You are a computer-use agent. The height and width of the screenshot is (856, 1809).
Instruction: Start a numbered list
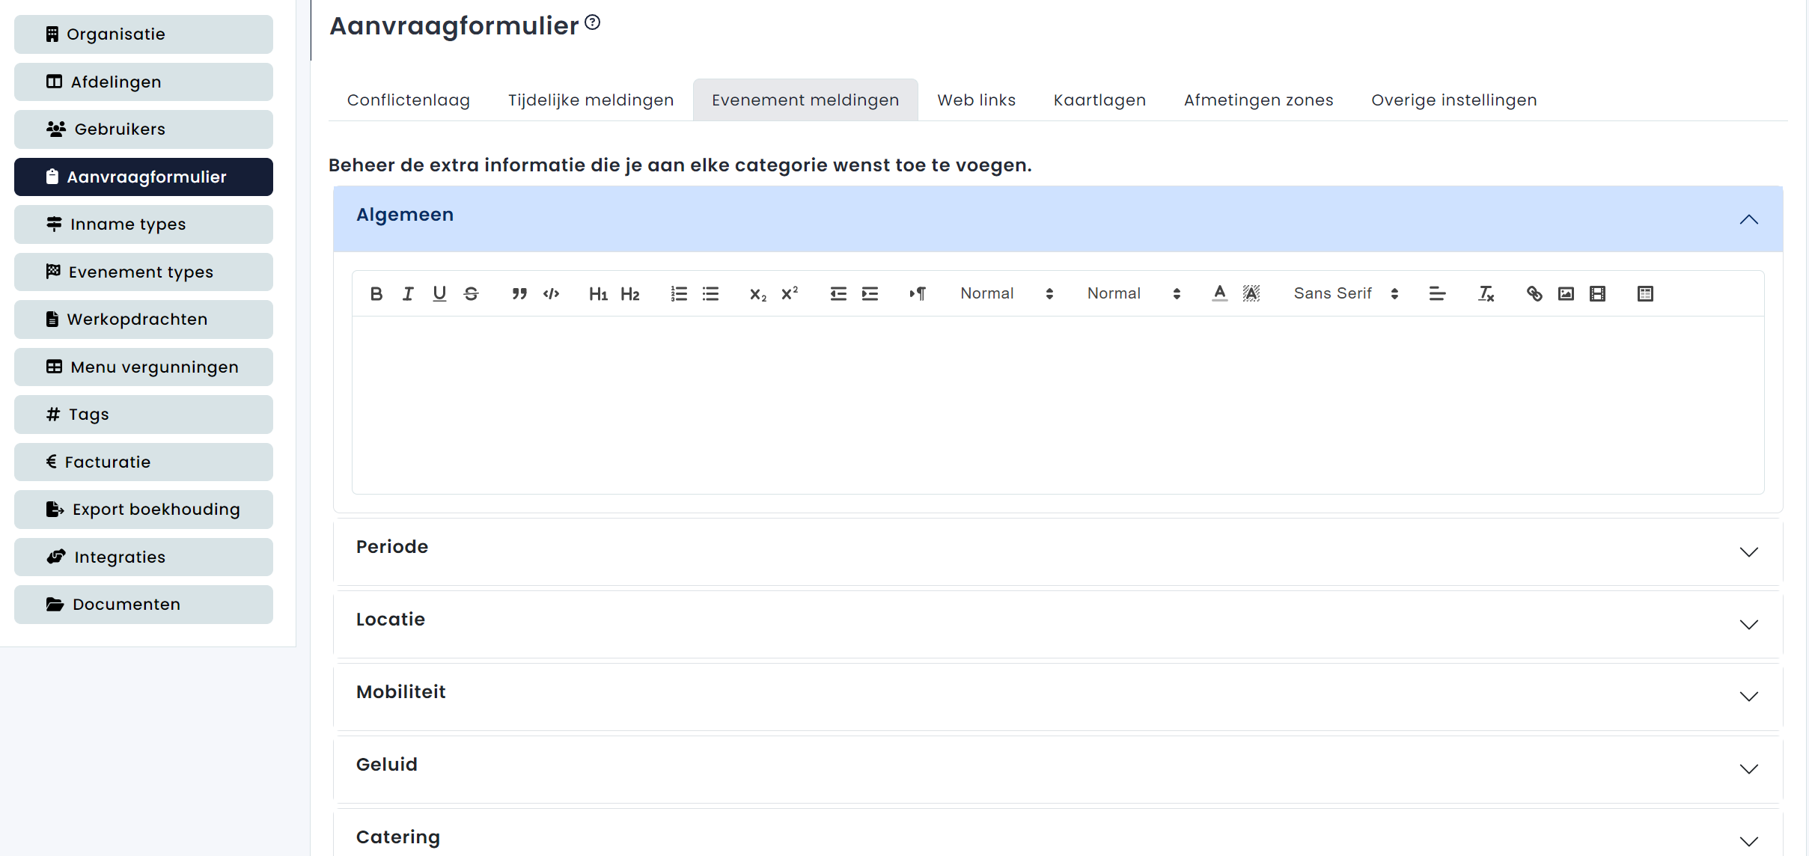(679, 294)
